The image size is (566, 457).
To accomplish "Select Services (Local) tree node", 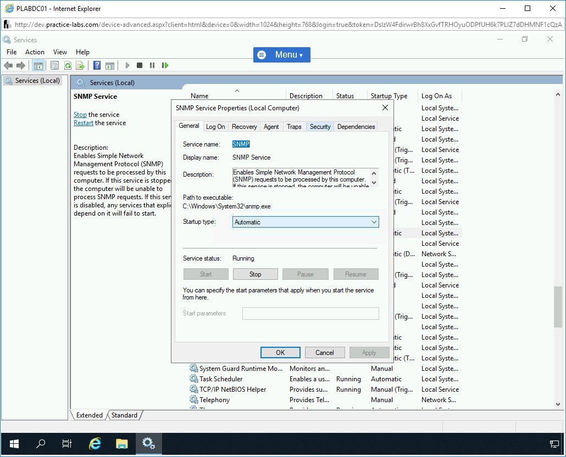I will pyautogui.click(x=37, y=81).
